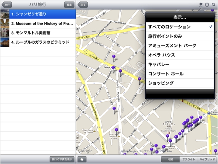Open thumbnail of シャンゼリゼ通り
This screenshot has height=164, width=218.
(x=5, y=14)
